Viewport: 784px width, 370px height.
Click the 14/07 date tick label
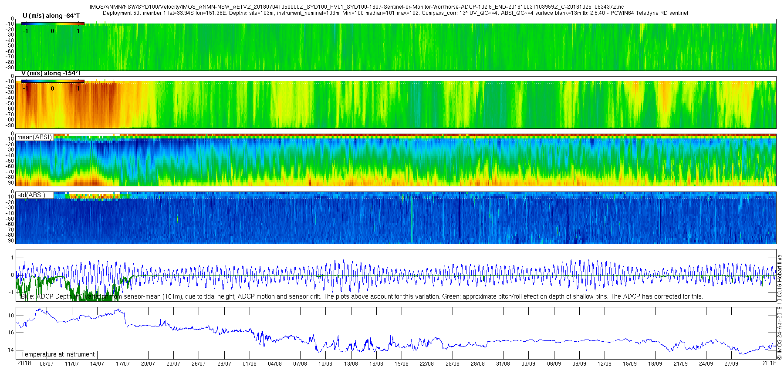[97, 364]
